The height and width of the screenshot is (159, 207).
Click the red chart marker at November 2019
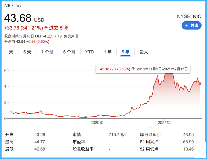tap(86, 117)
